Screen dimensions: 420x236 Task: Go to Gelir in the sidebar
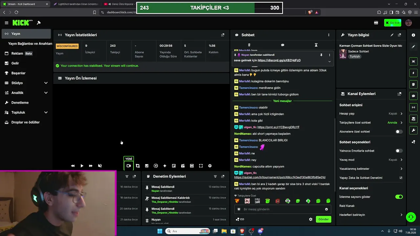tap(26, 63)
